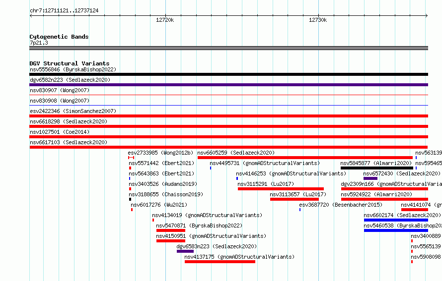Click nsv6017276 (Wu2021) label
Image resolution: width=442 pixels, height=281 pixels.
[159, 205]
